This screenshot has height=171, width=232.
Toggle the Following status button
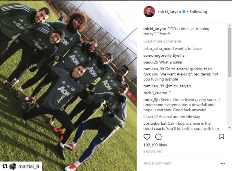coord(198,12)
